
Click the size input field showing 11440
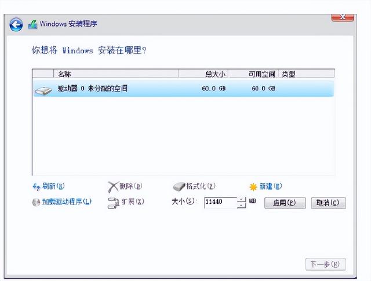(x=220, y=203)
